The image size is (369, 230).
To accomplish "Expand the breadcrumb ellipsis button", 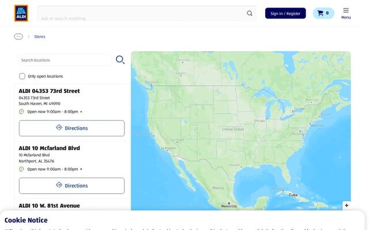I will pyautogui.click(x=18, y=37).
